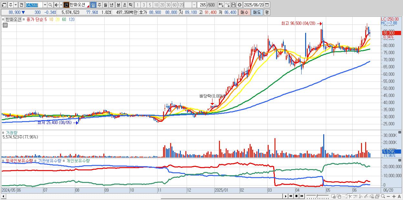This screenshot has height=200, width=403.
Task: Click the 전 button in toolbar
Action: (21, 5)
